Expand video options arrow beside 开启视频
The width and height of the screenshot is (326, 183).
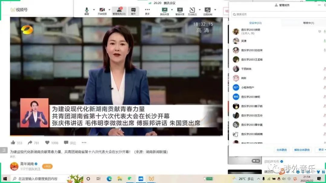(109, 10)
